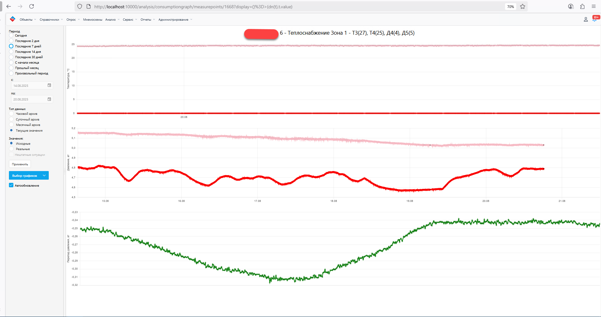Open the user profile icon
Screen dimensions: 601x317
pyautogui.click(x=586, y=19)
